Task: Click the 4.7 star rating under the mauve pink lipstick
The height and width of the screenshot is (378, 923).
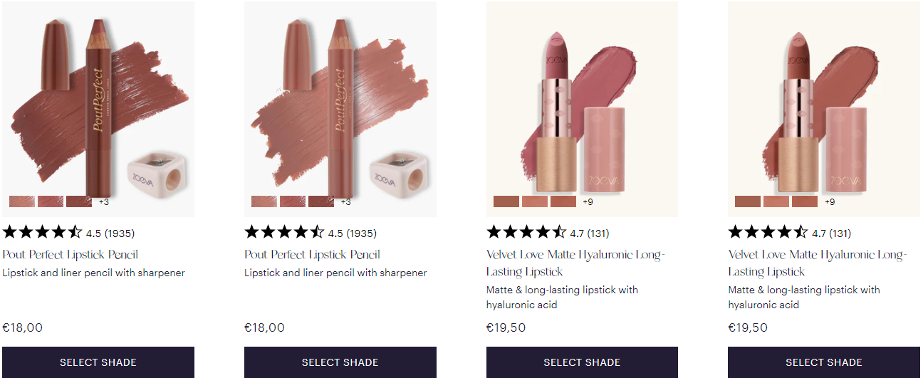Action: click(x=527, y=232)
